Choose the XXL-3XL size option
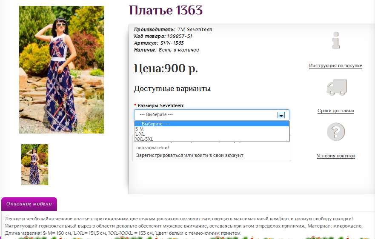 click(x=212, y=139)
